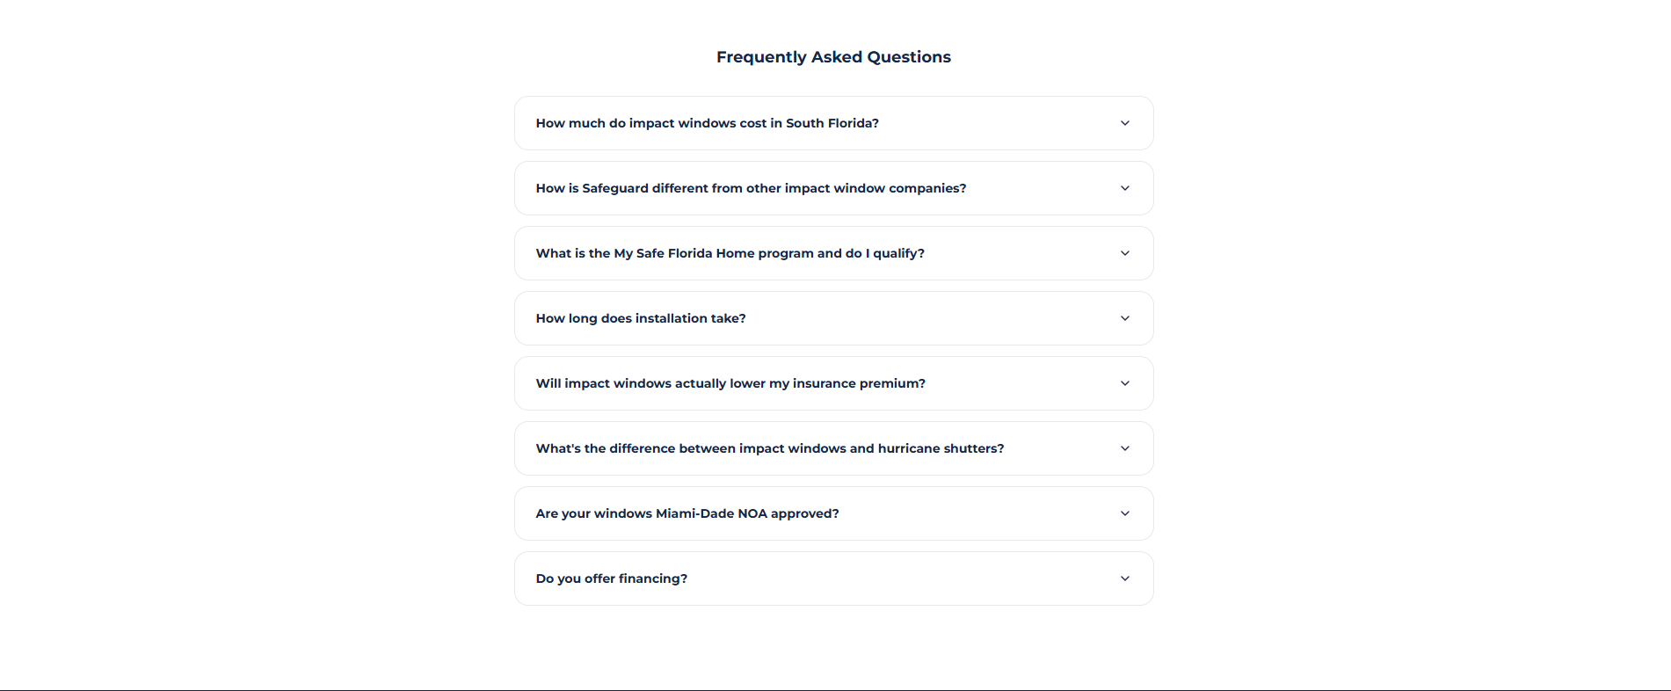Screen dimensions: 1671x691
Task: Click chevron on My Safe Florida Home row
Action: (1125, 253)
